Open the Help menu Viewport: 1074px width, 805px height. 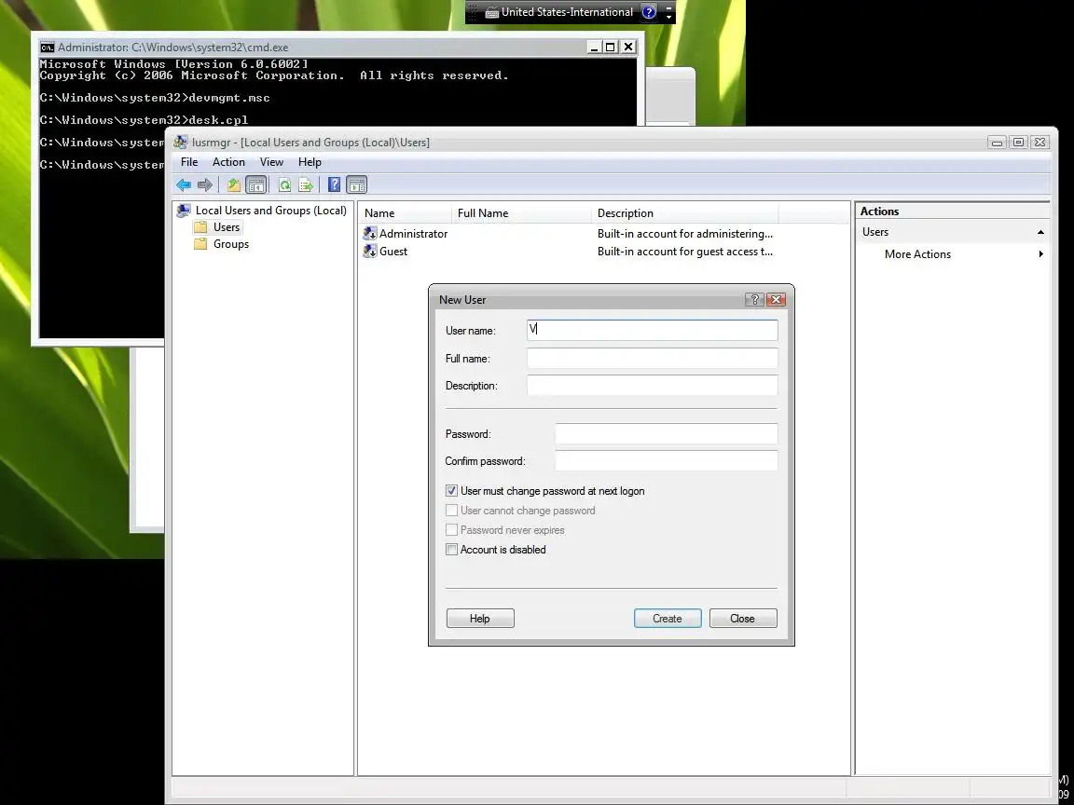point(310,162)
